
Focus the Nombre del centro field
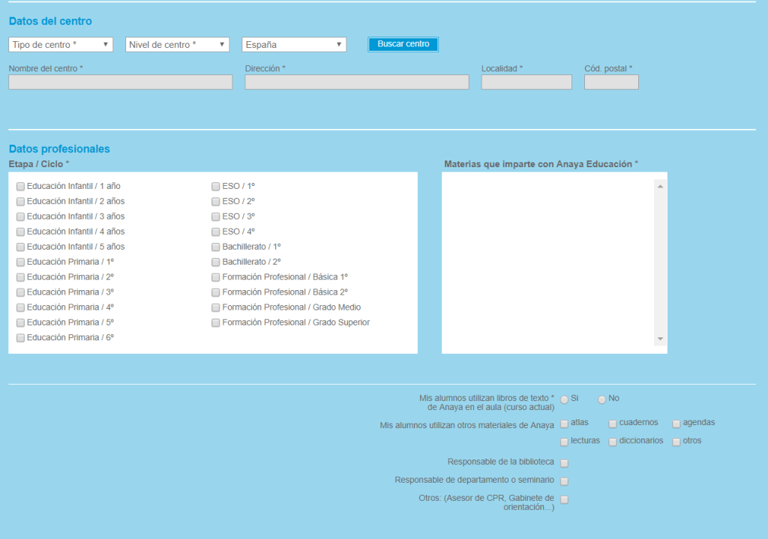pos(120,82)
